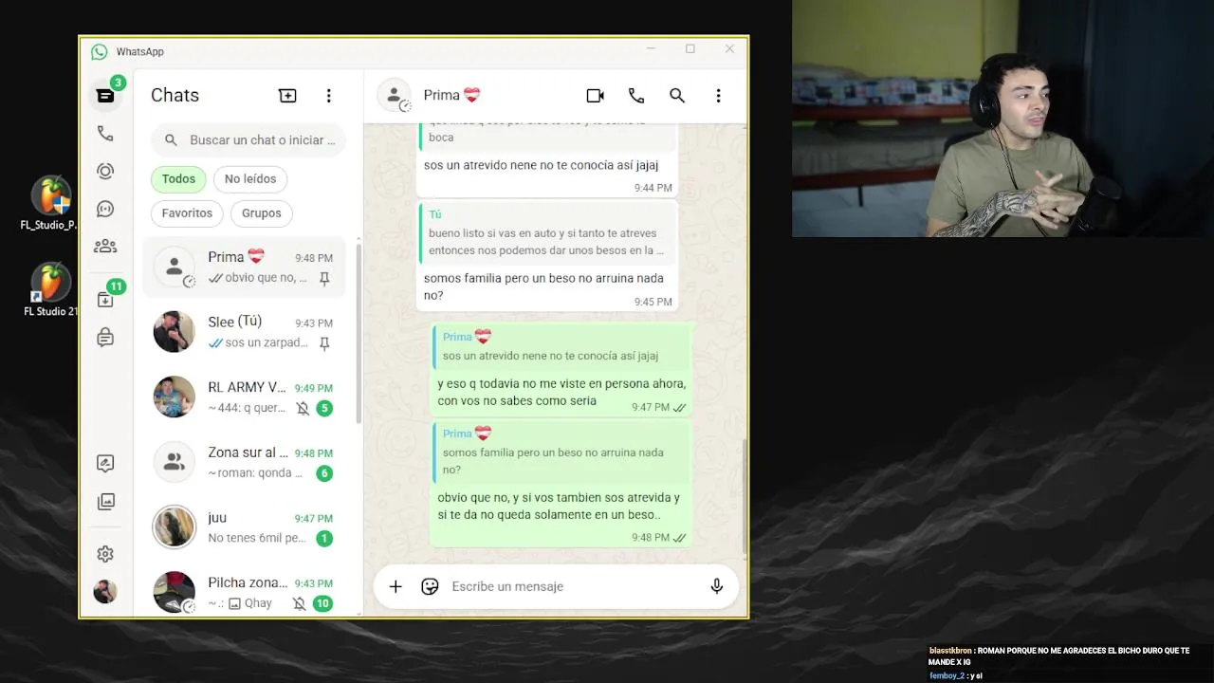
Task: Click pin icon on Prima chat
Action: [324, 279]
